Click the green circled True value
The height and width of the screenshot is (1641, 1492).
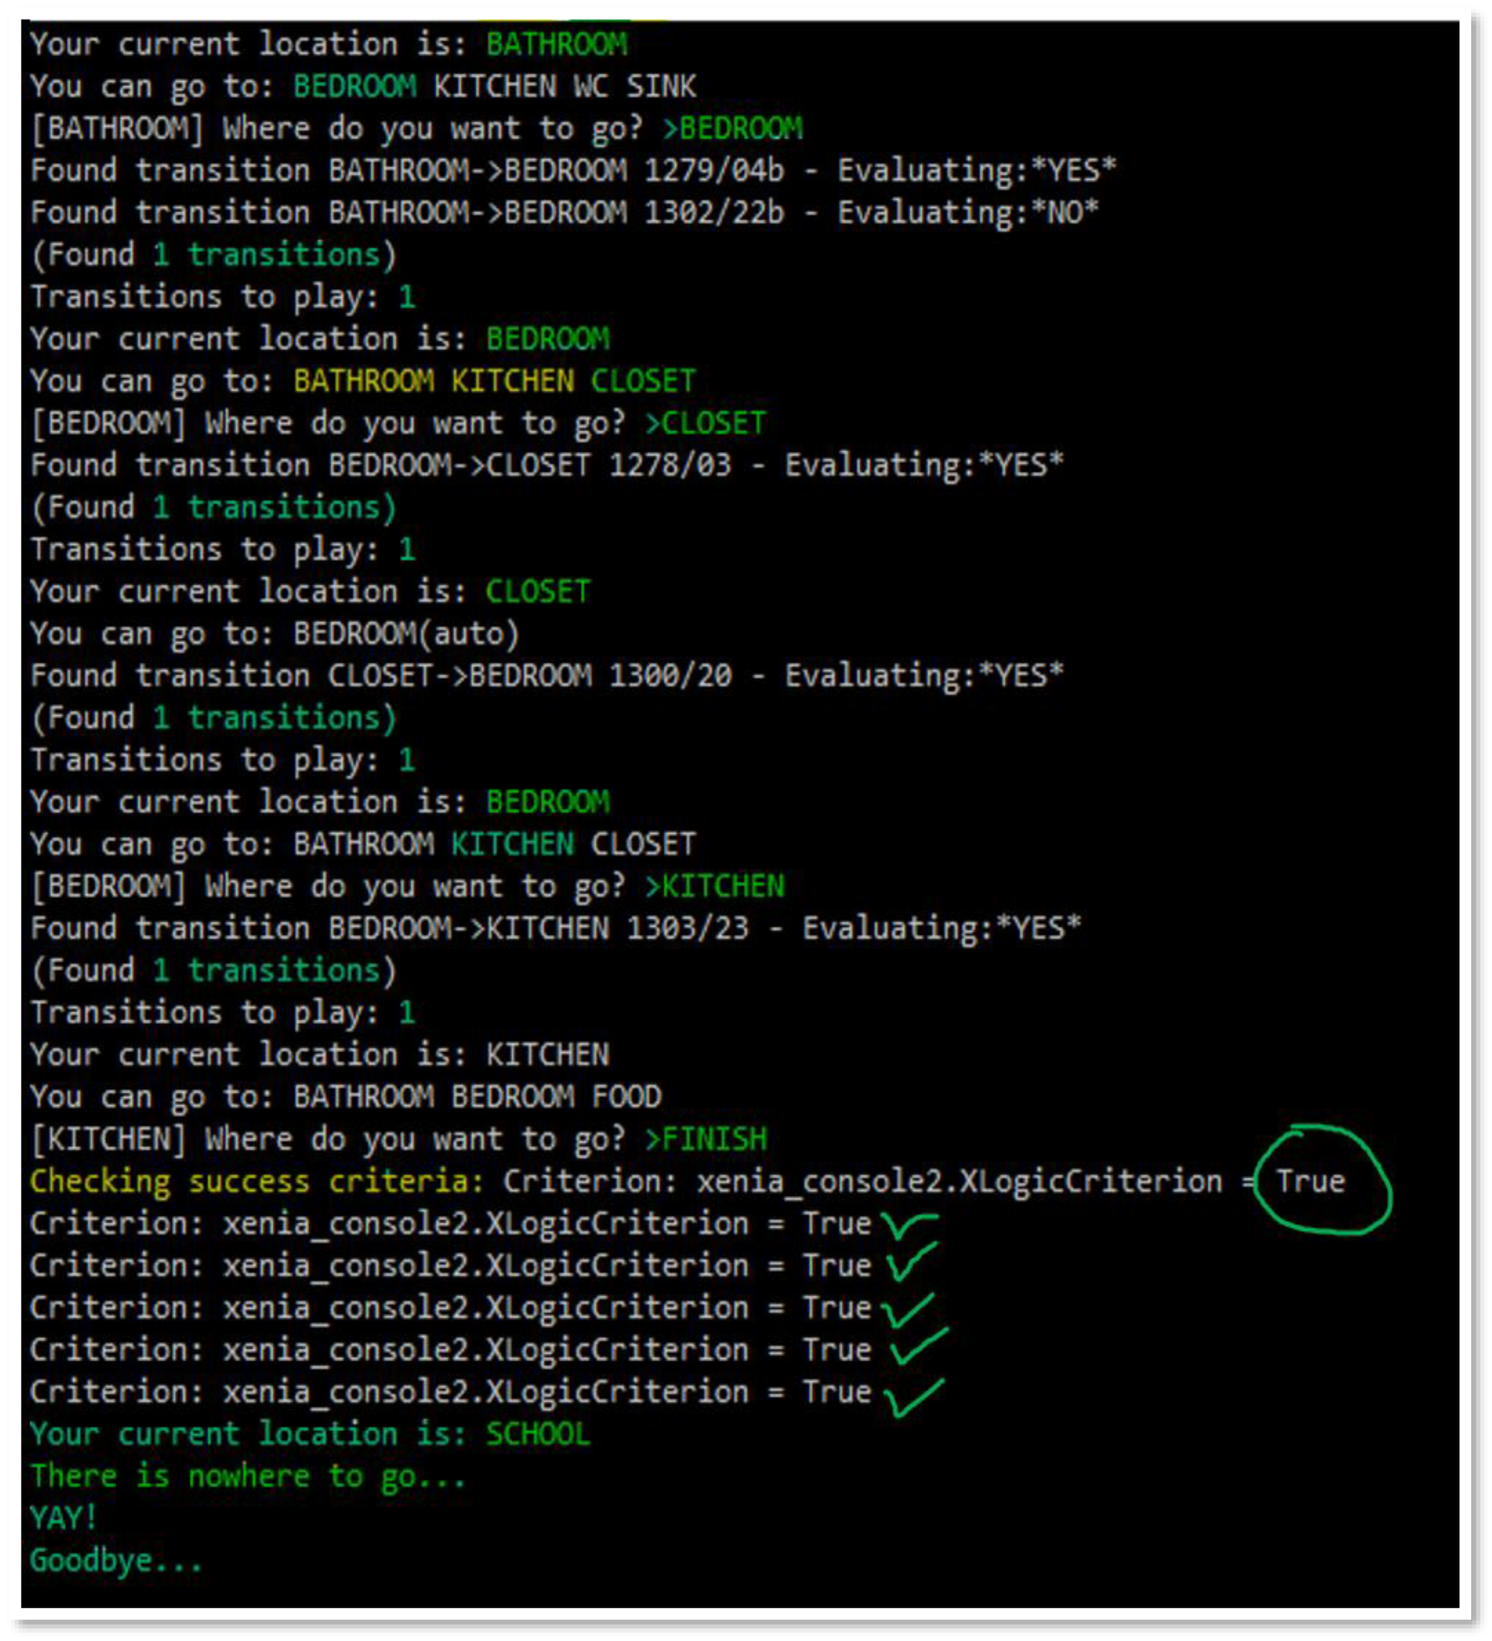(1310, 1181)
